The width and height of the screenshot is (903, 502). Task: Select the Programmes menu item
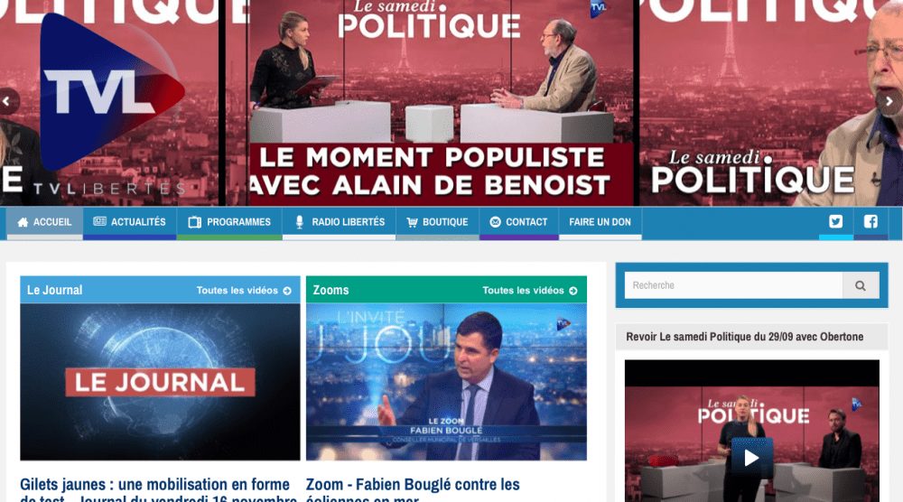pyautogui.click(x=229, y=222)
